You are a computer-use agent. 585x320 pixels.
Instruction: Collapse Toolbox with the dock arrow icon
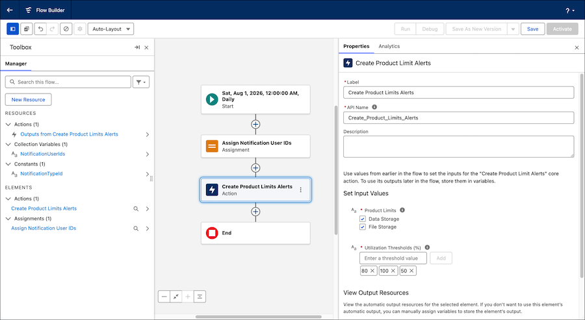pyautogui.click(x=137, y=47)
